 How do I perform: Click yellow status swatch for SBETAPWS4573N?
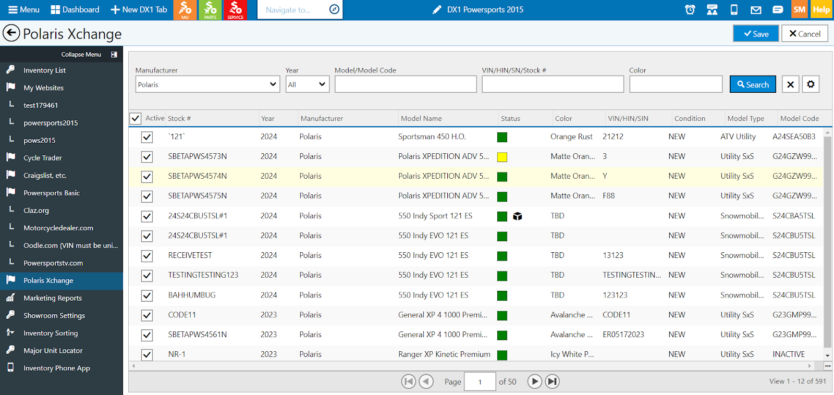click(x=502, y=157)
